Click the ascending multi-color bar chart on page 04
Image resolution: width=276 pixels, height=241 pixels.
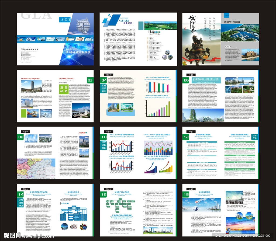157,108
